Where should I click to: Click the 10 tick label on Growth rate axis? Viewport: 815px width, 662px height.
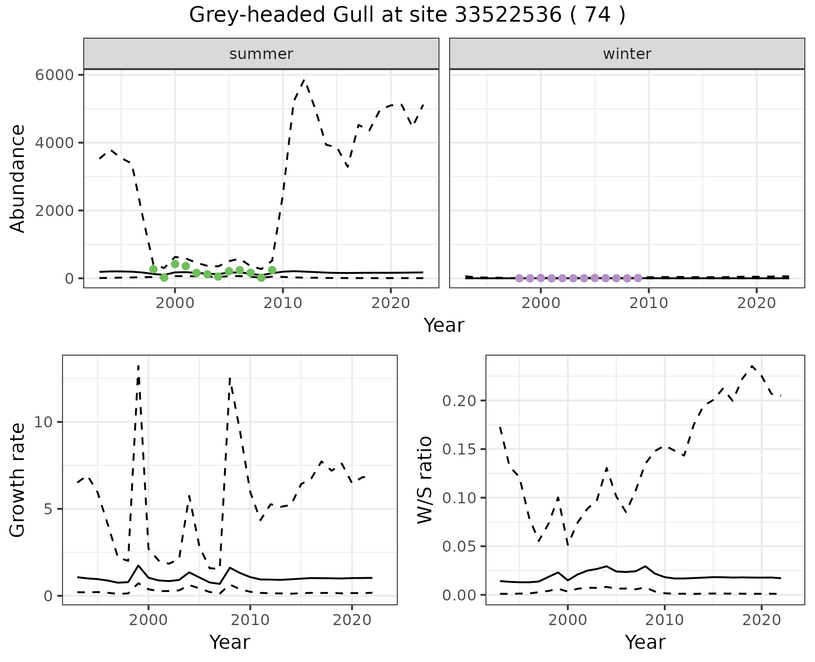pyautogui.click(x=43, y=422)
